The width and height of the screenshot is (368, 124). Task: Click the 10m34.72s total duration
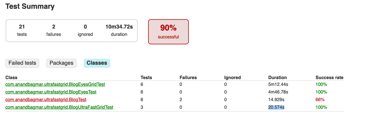(x=119, y=30)
